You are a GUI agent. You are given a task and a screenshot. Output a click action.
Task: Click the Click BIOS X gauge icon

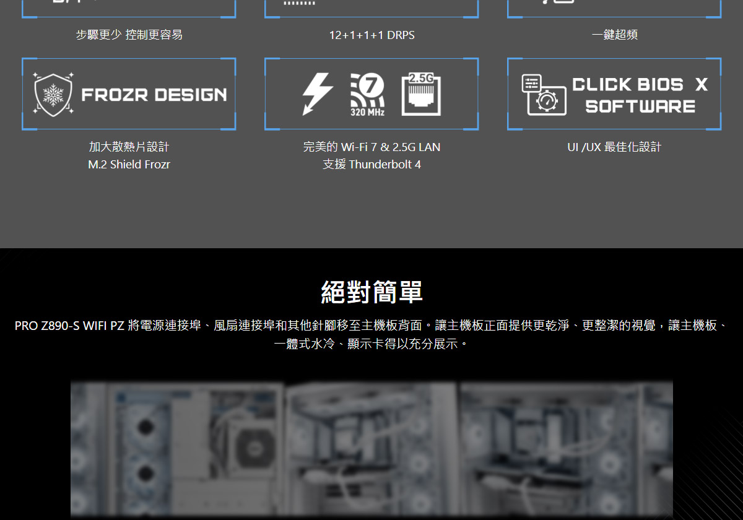point(544,95)
